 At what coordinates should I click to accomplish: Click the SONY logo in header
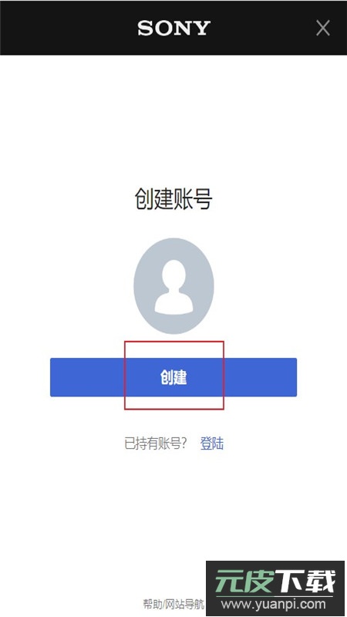pyautogui.click(x=173, y=29)
